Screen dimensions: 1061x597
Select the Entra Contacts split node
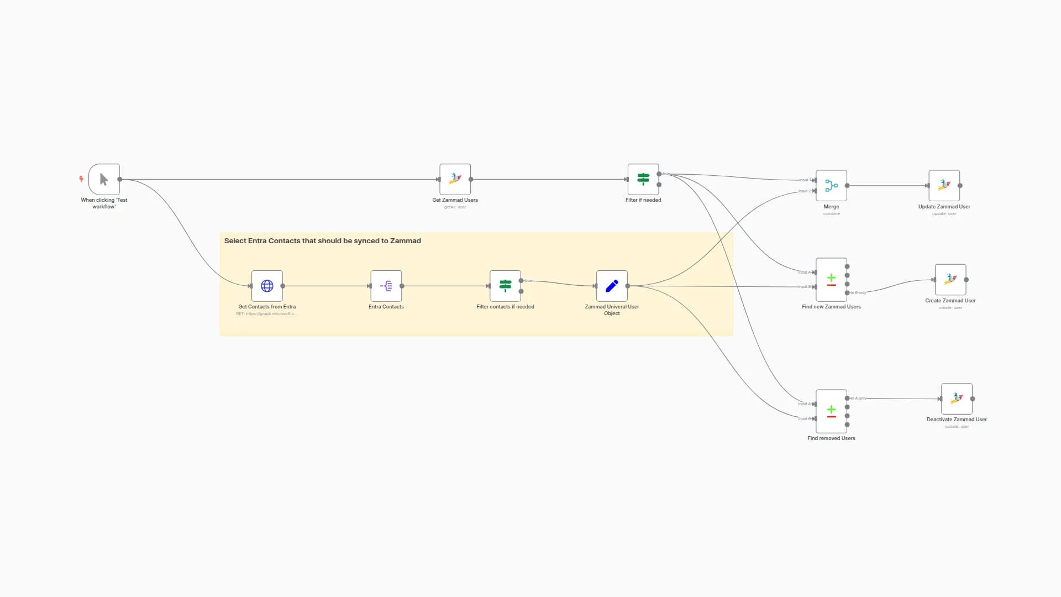[386, 286]
